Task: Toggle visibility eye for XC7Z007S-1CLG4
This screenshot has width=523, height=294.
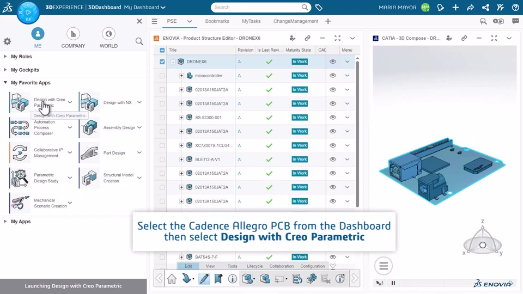Action: pyautogui.click(x=332, y=145)
